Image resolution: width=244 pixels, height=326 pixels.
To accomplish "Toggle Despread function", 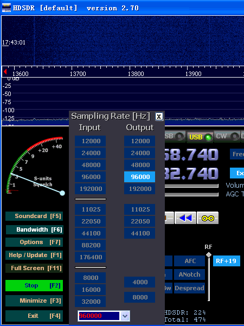I will tap(189, 288).
